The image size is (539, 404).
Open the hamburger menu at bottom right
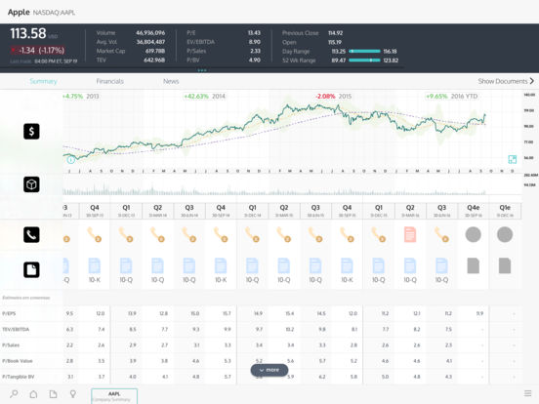(527, 393)
